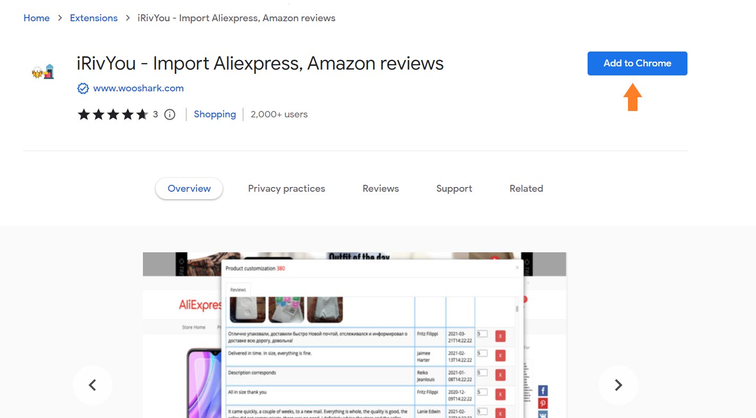Remove the Jaimee Harter review with red X
Screen dimensions: 756x418
coord(500,356)
